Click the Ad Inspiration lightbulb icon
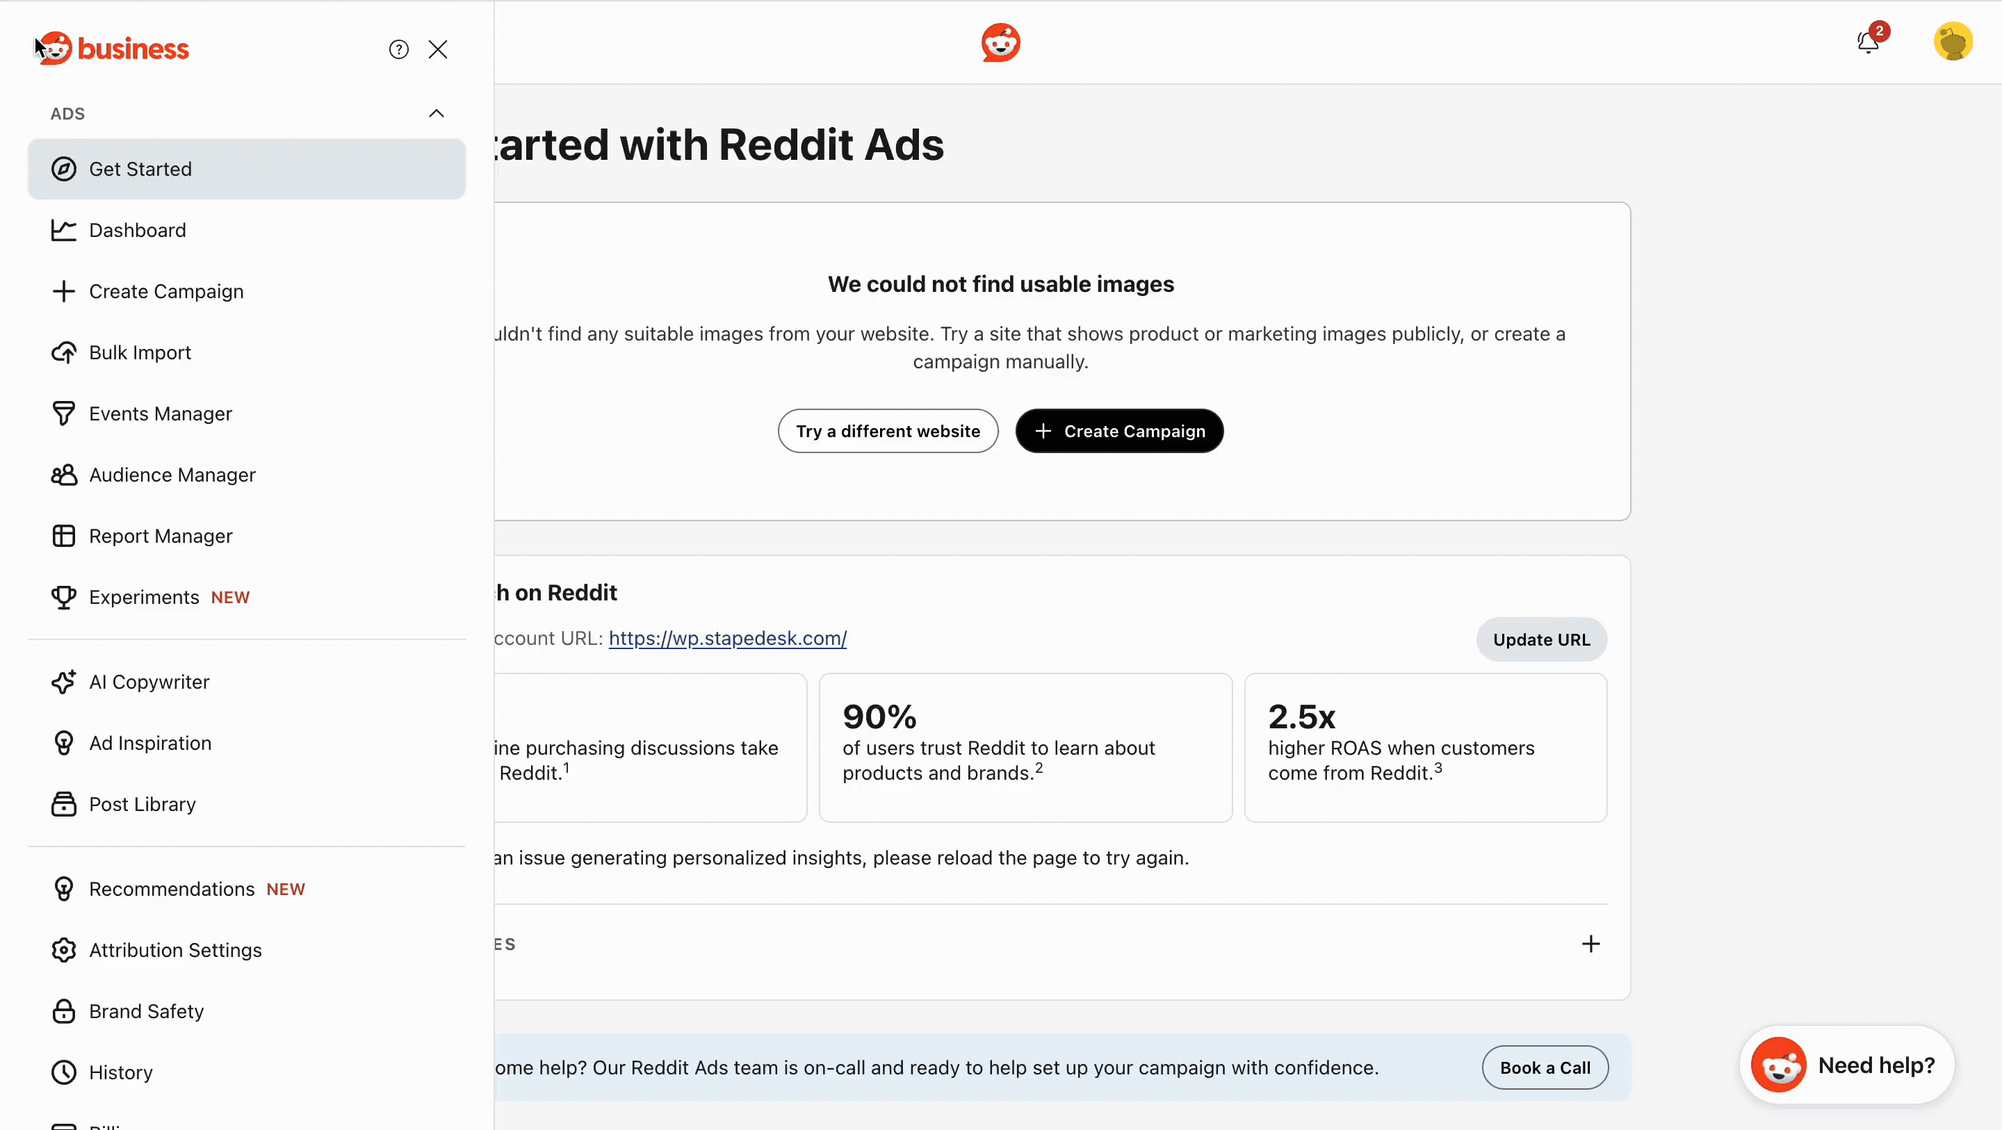The image size is (2002, 1130). point(64,743)
